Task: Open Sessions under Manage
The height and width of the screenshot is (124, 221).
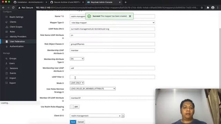Action: click(14, 68)
